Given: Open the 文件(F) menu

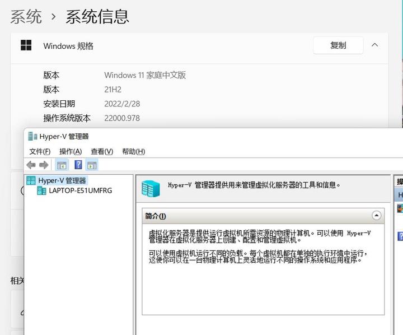Looking at the screenshot, I should pos(40,151).
